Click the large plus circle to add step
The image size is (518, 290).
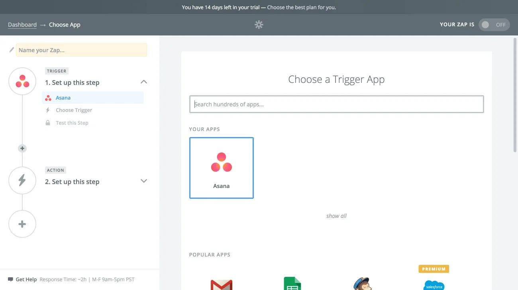point(22,224)
